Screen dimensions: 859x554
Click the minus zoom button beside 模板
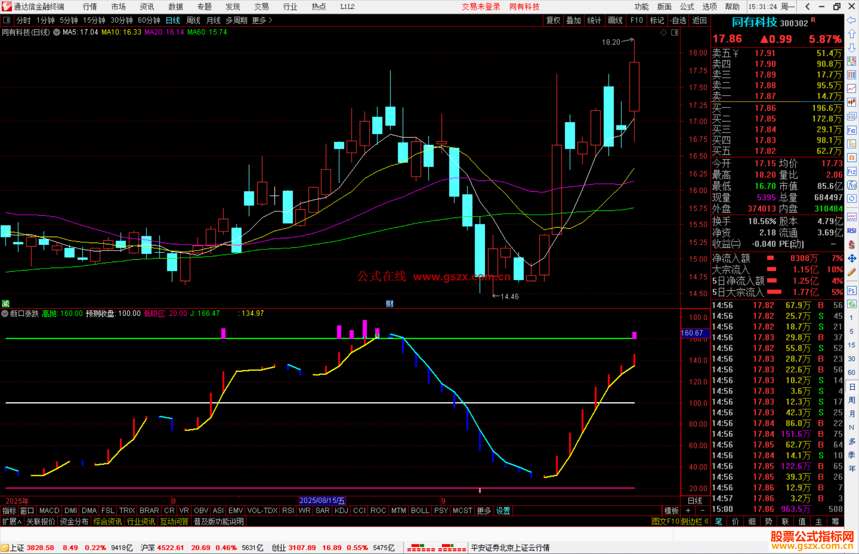click(x=703, y=511)
